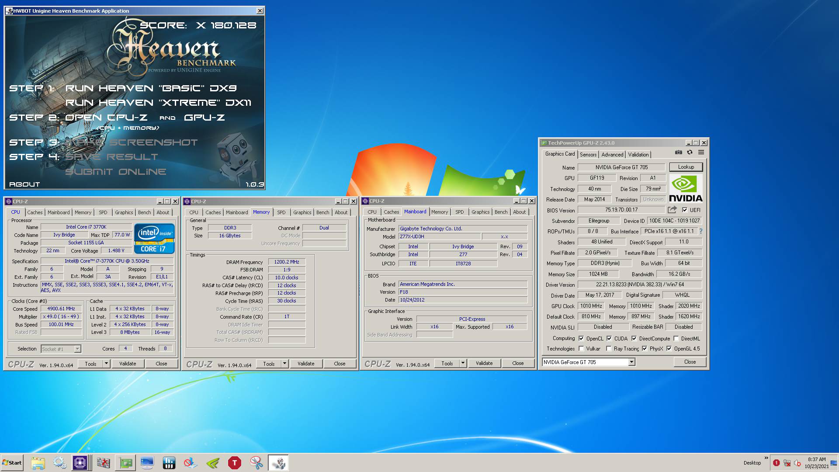This screenshot has height=472, width=839.
Task: Open the red T stop-sign taskbar icon
Action: click(235, 463)
